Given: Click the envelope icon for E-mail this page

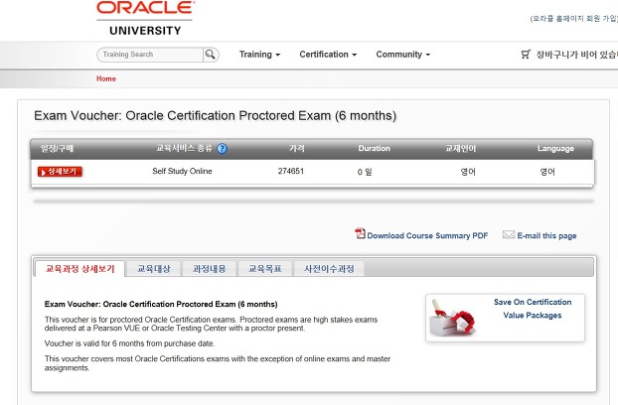Looking at the screenshot, I should pos(509,235).
